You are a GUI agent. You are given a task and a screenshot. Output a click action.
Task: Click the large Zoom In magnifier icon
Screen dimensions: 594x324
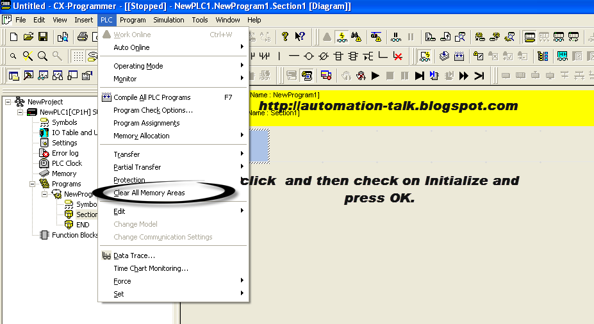42,56
